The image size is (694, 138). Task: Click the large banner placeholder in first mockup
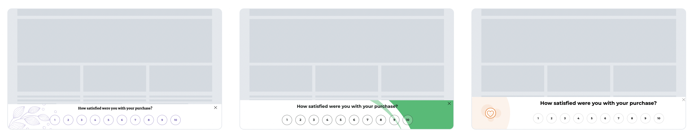click(115, 41)
